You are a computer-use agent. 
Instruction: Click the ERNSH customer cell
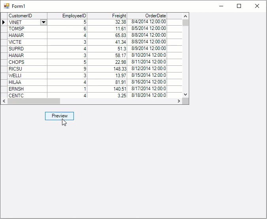coord(27,89)
